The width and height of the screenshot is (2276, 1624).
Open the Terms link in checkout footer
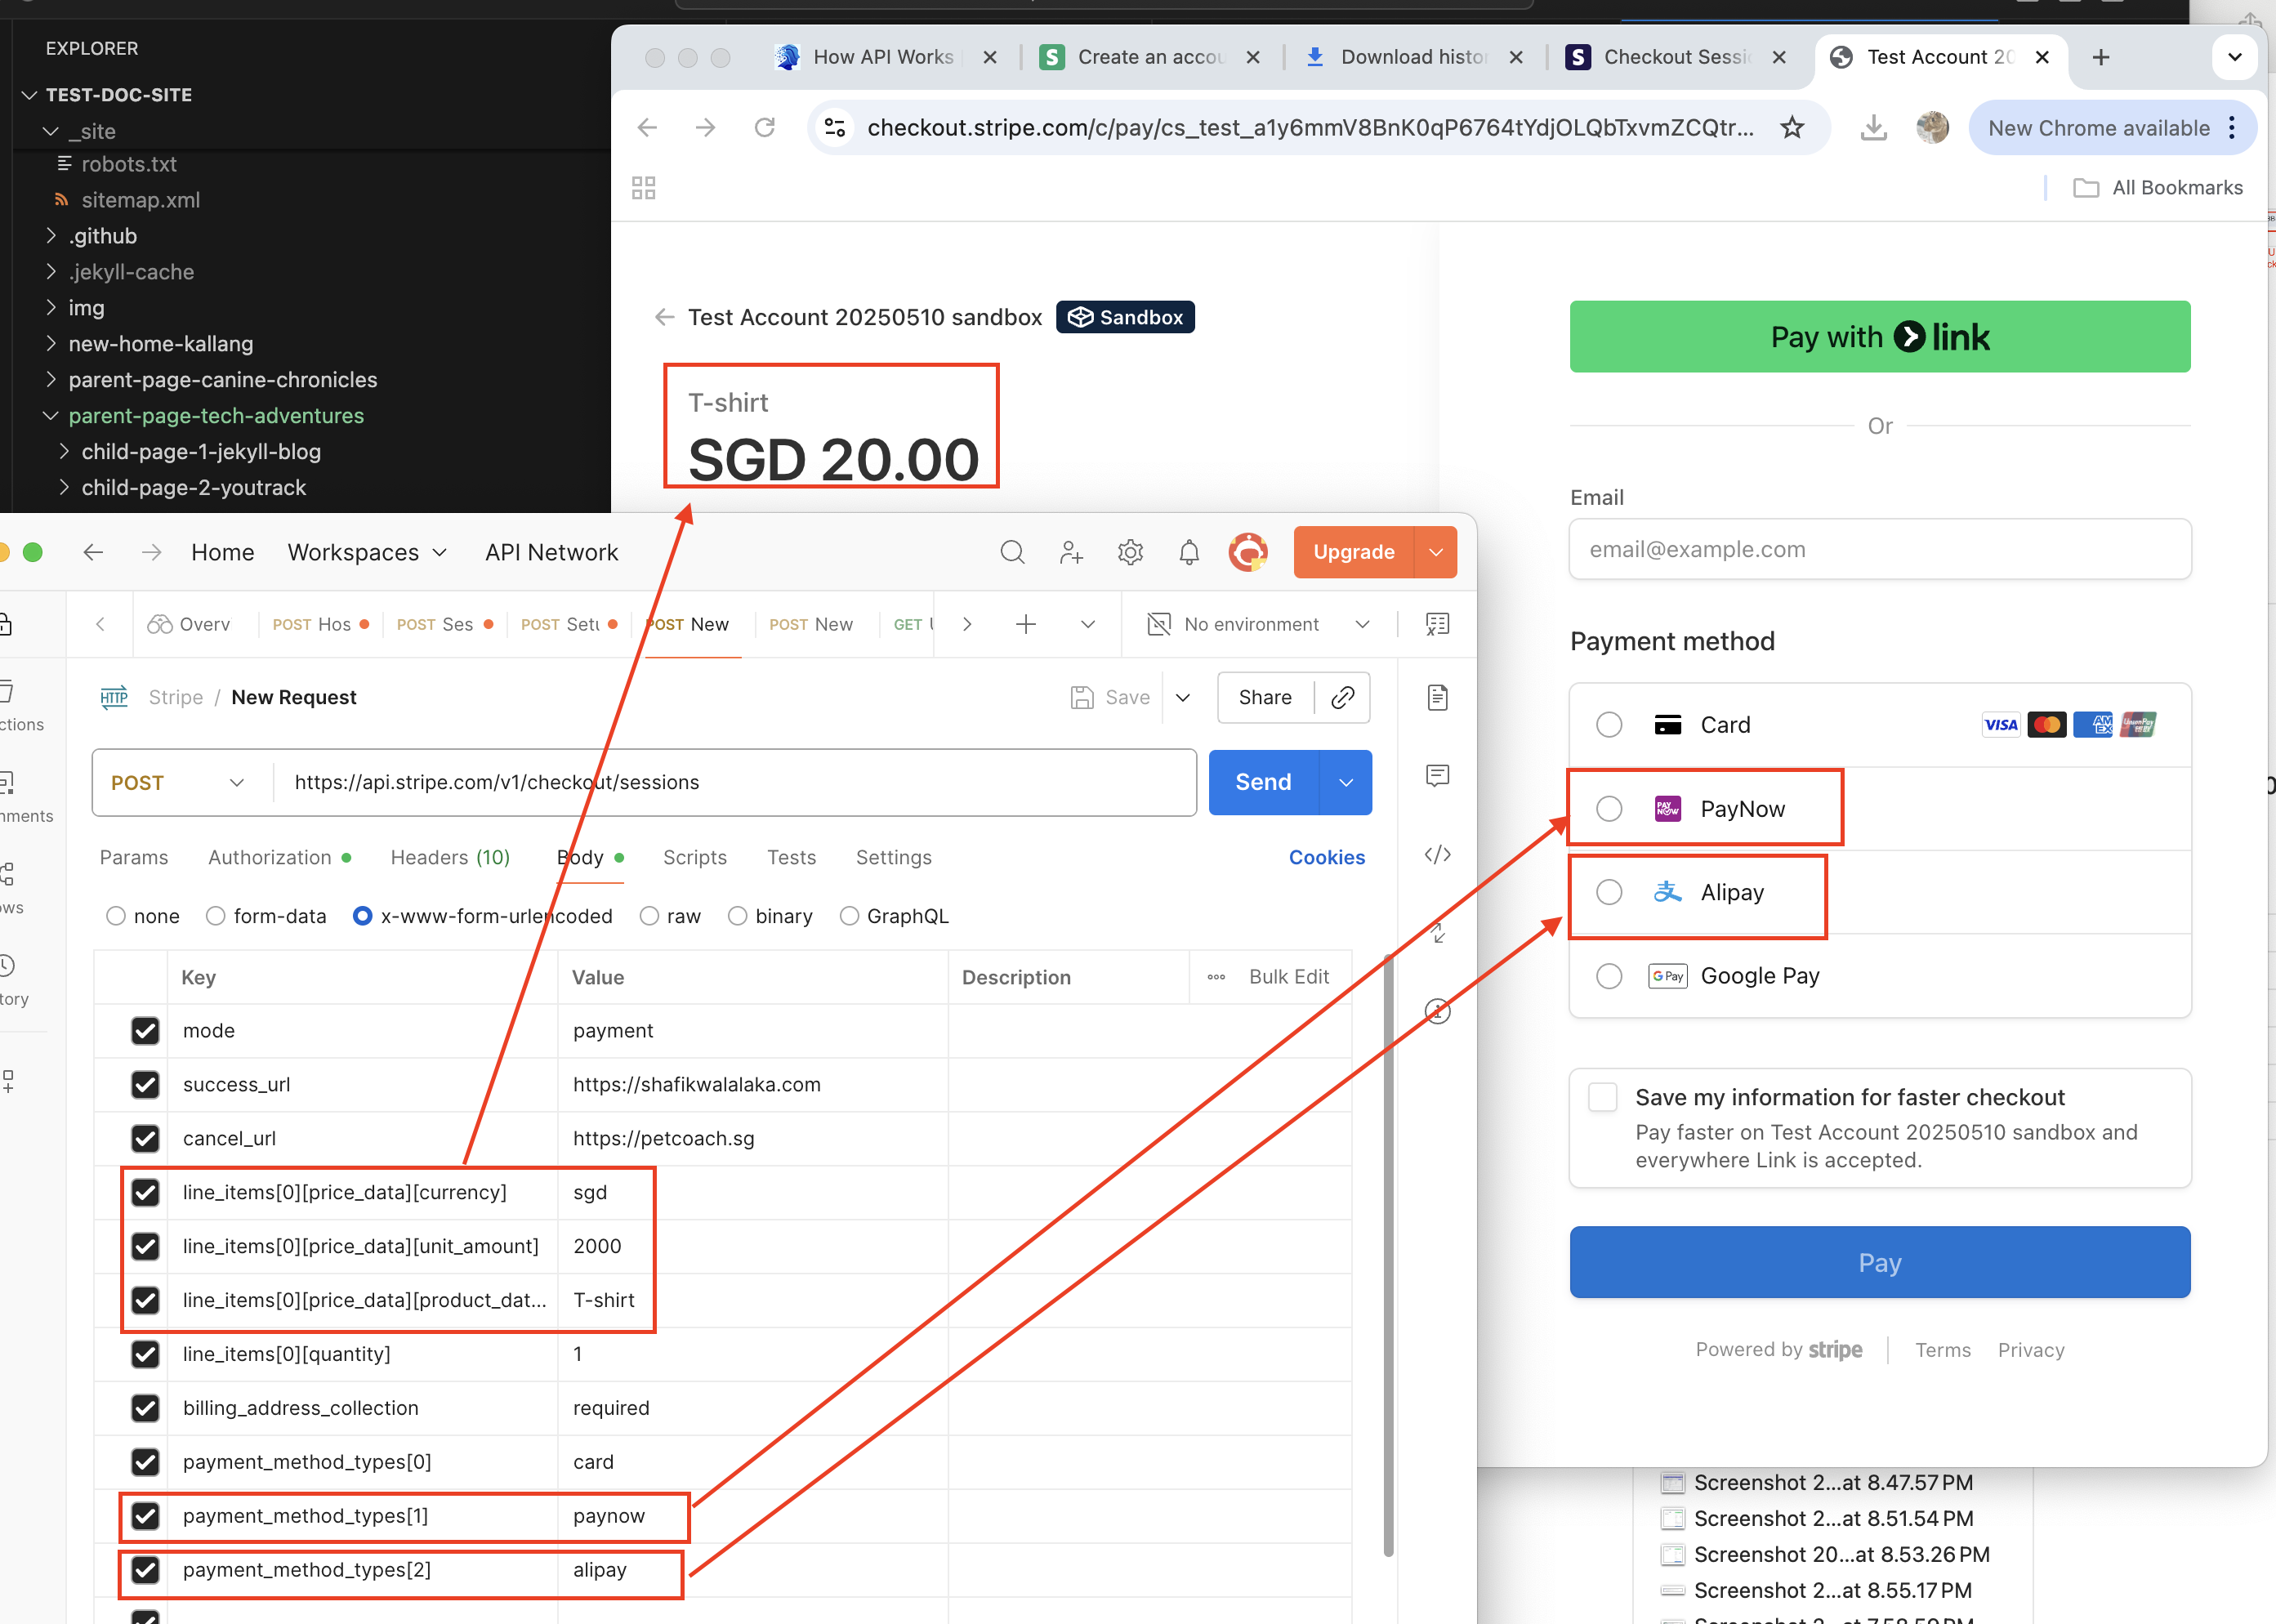coord(1942,1350)
